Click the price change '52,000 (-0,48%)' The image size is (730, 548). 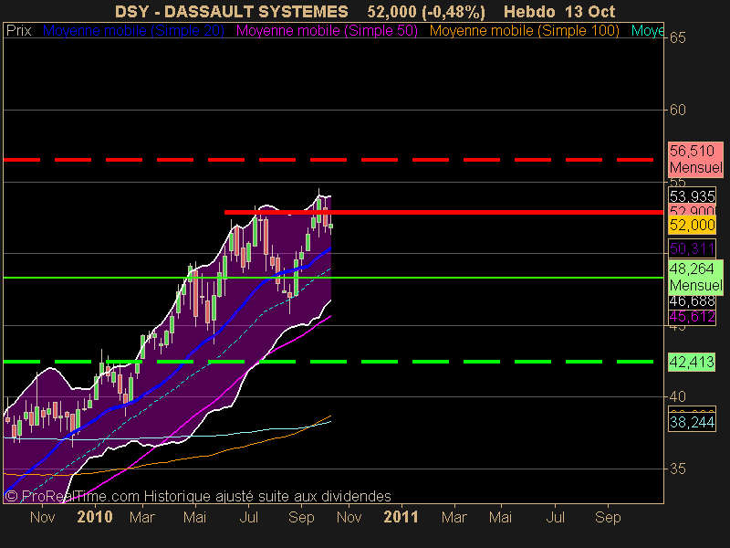click(426, 11)
